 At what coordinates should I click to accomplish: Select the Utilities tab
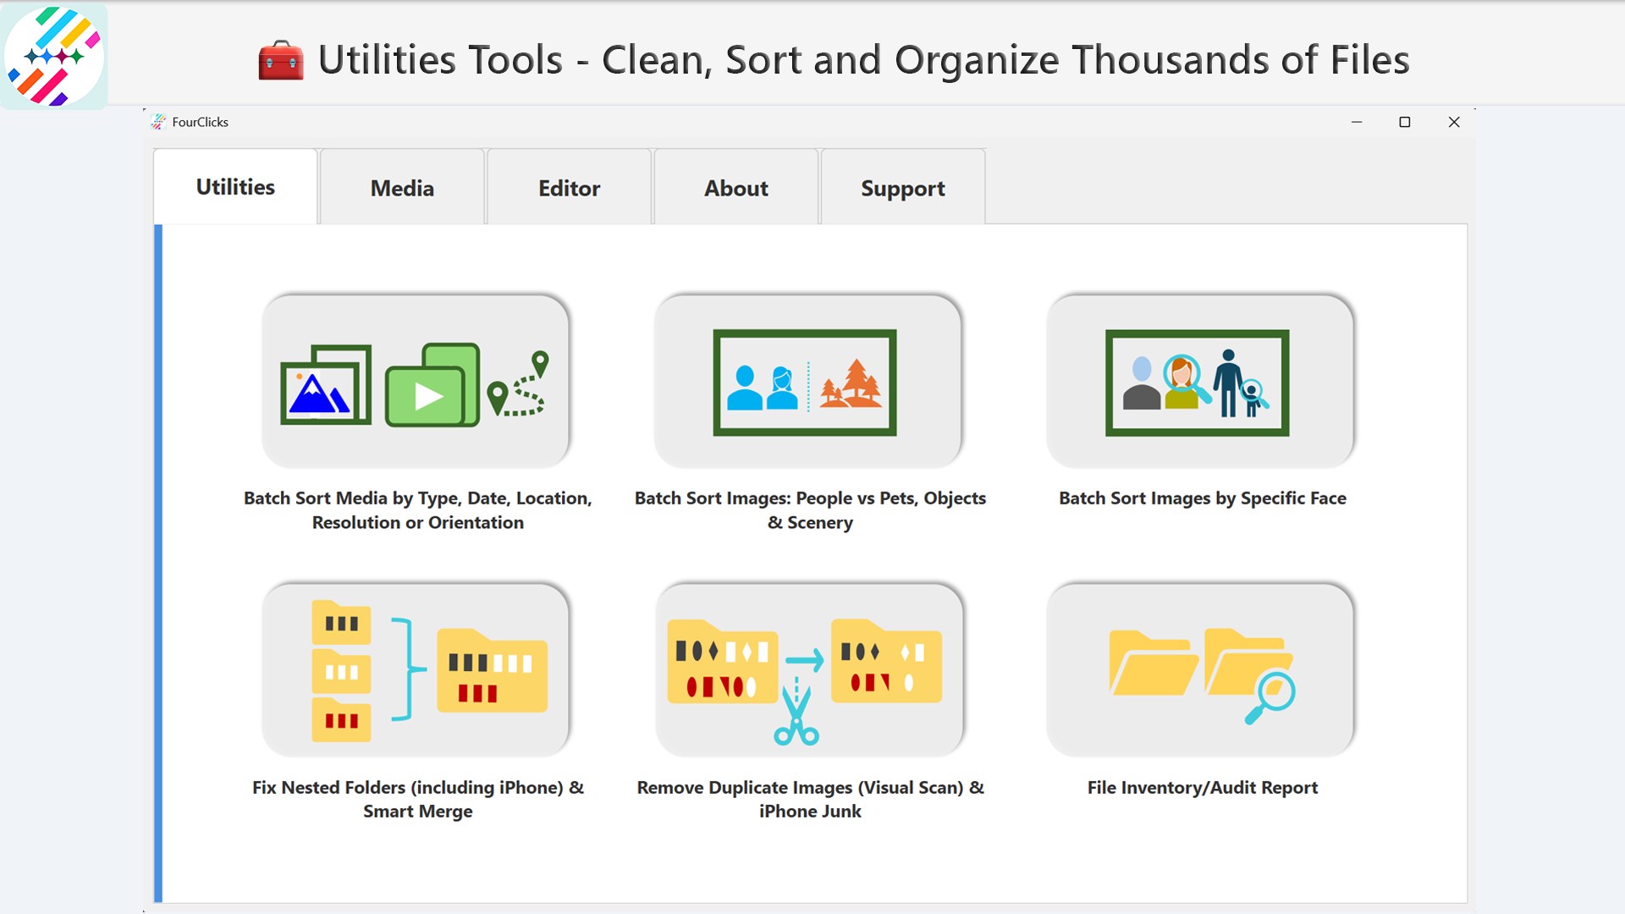(x=234, y=188)
